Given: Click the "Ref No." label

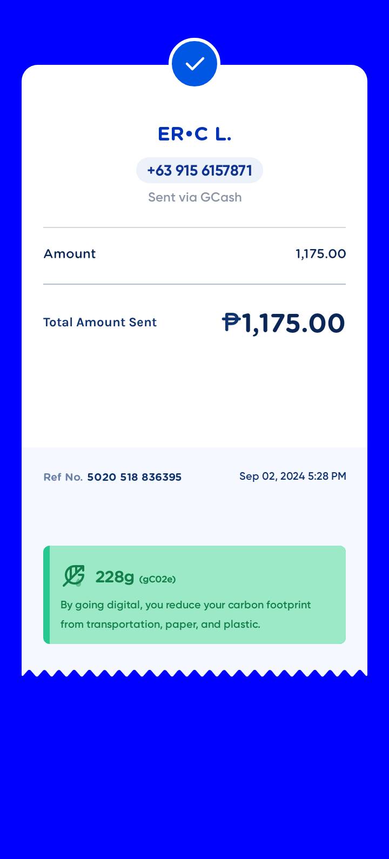Looking at the screenshot, I should tap(63, 478).
